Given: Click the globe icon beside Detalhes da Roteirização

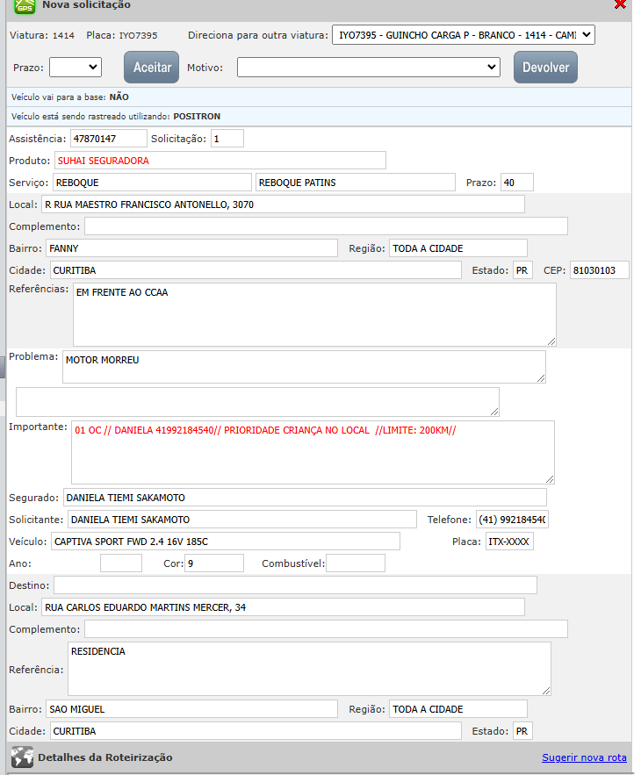Looking at the screenshot, I should (x=23, y=757).
